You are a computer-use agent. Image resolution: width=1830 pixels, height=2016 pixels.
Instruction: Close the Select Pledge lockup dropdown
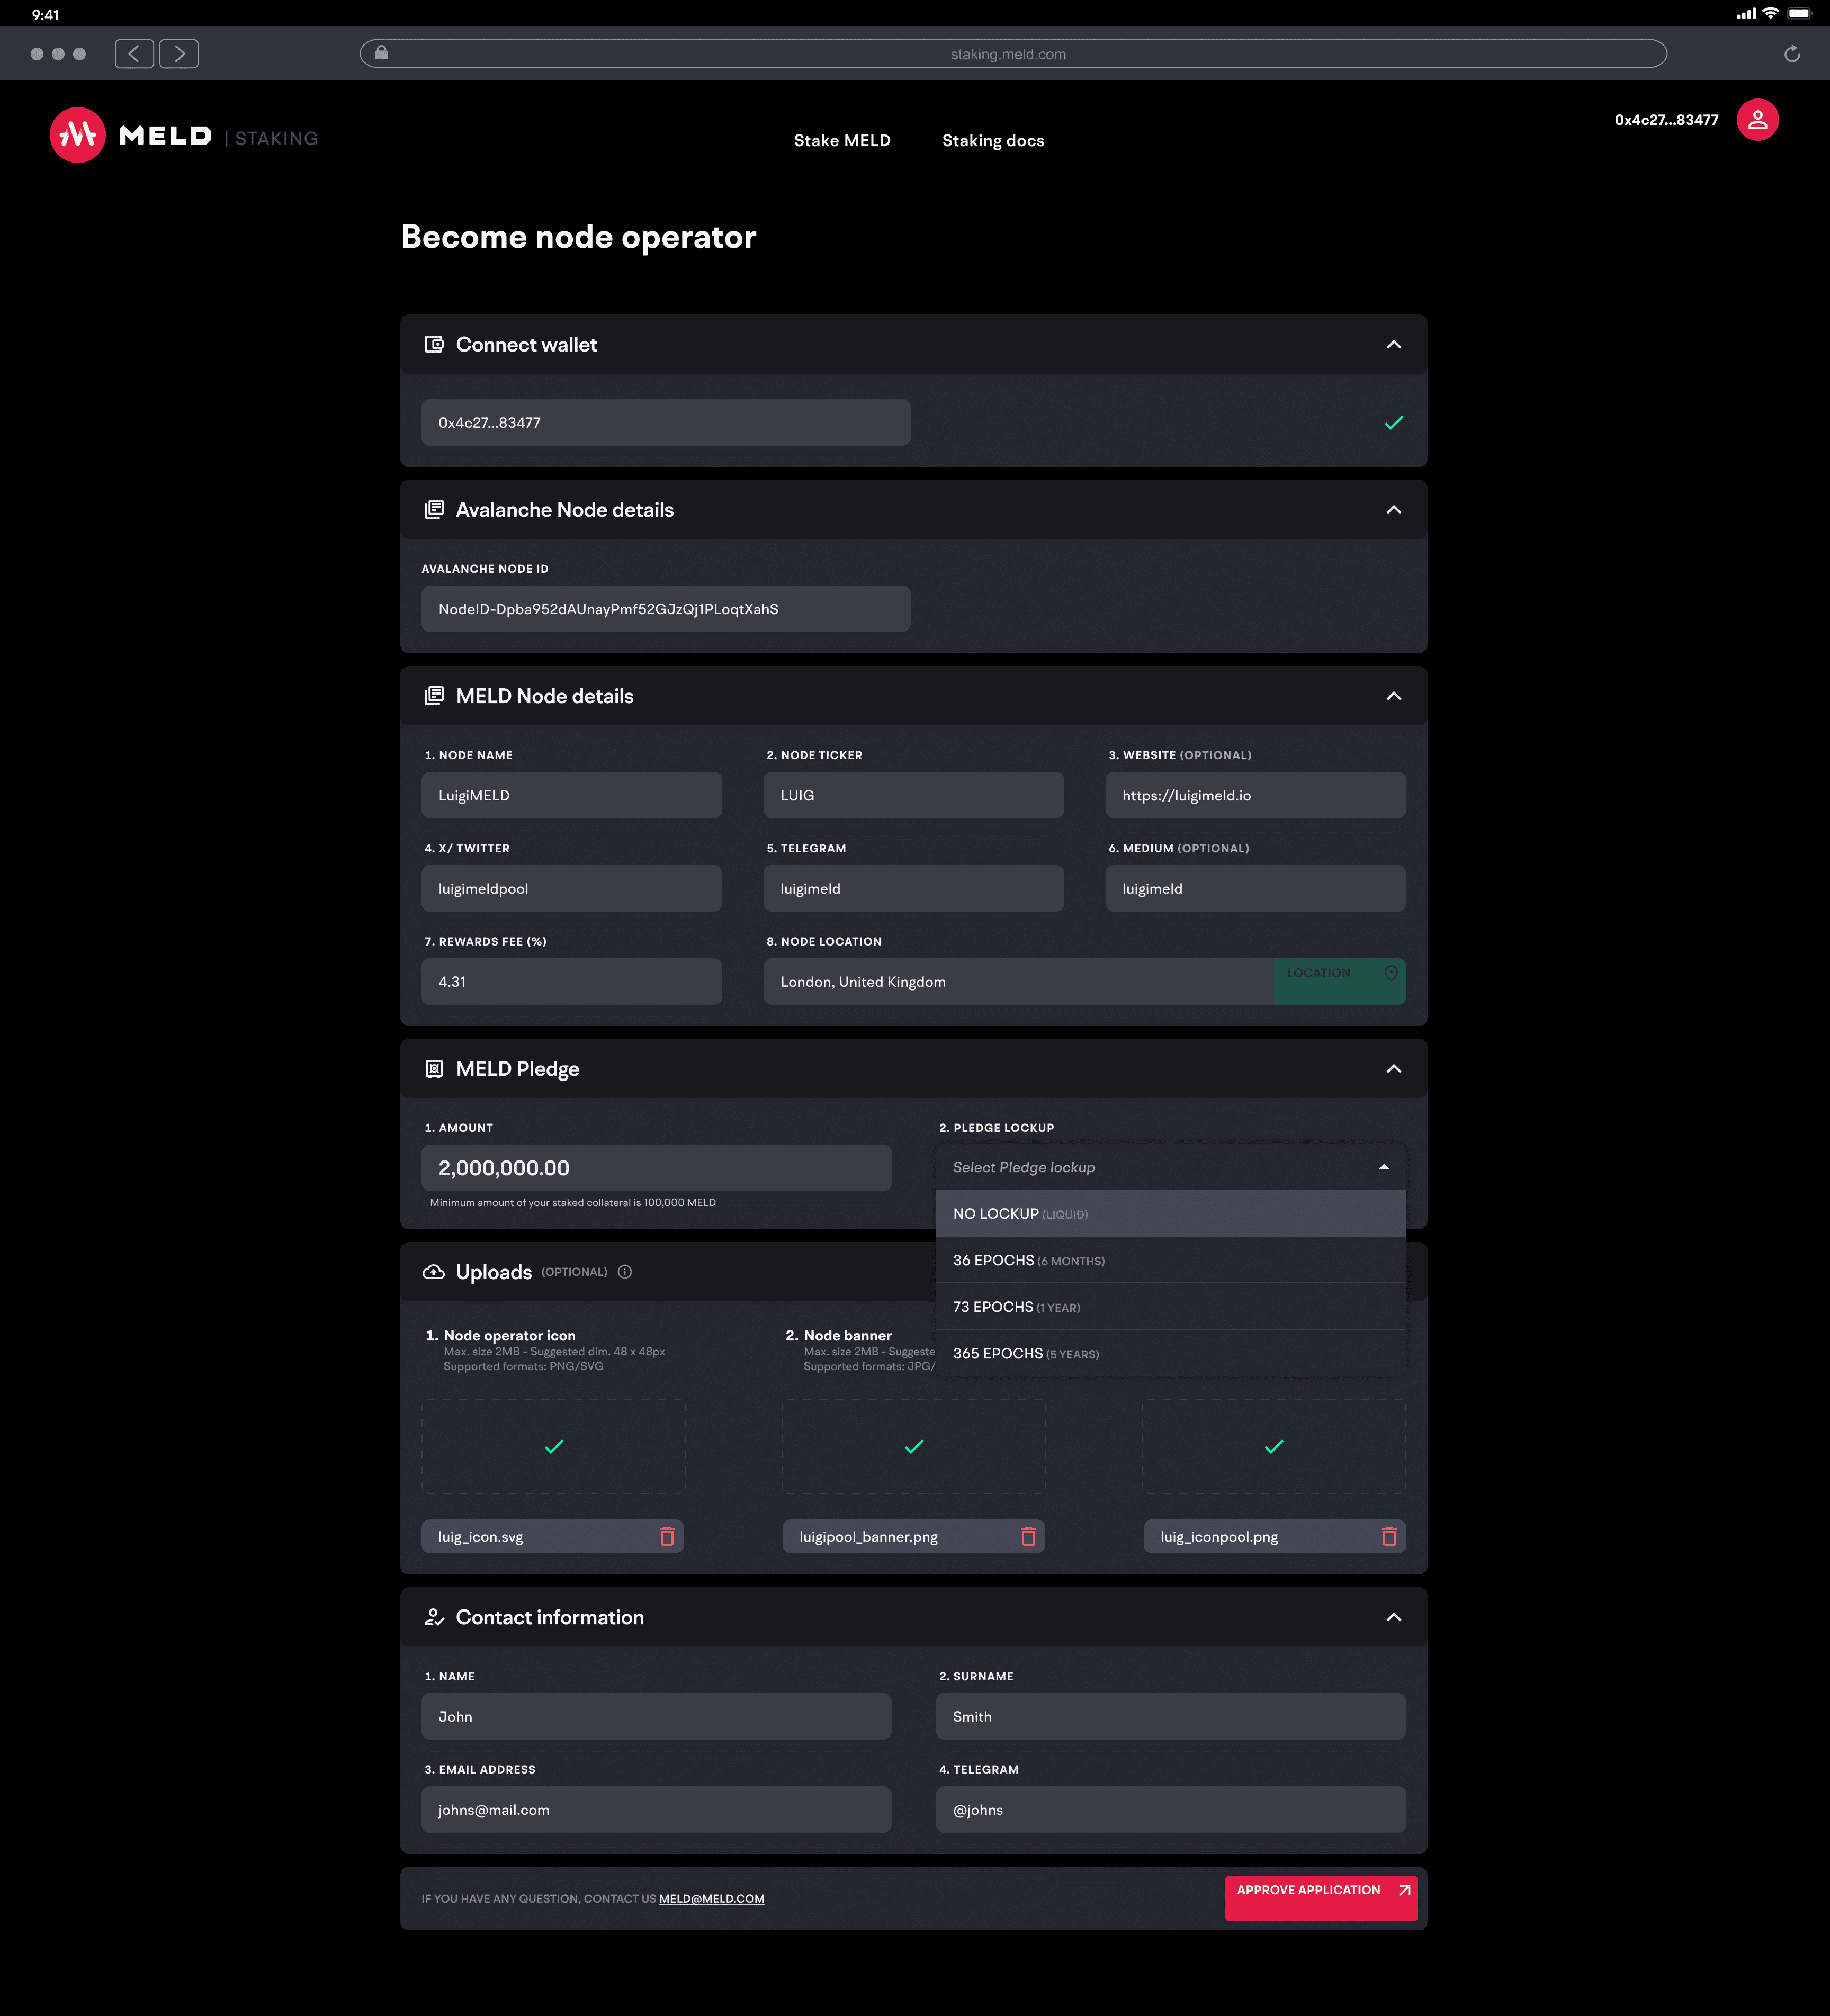1383,1167
